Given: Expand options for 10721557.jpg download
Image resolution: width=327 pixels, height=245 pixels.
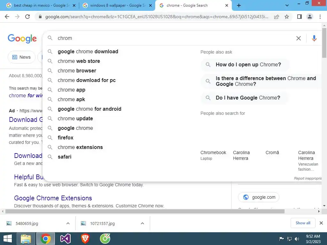Looking at the screenshot, I should pyautogui.click(x=142, y=223).
